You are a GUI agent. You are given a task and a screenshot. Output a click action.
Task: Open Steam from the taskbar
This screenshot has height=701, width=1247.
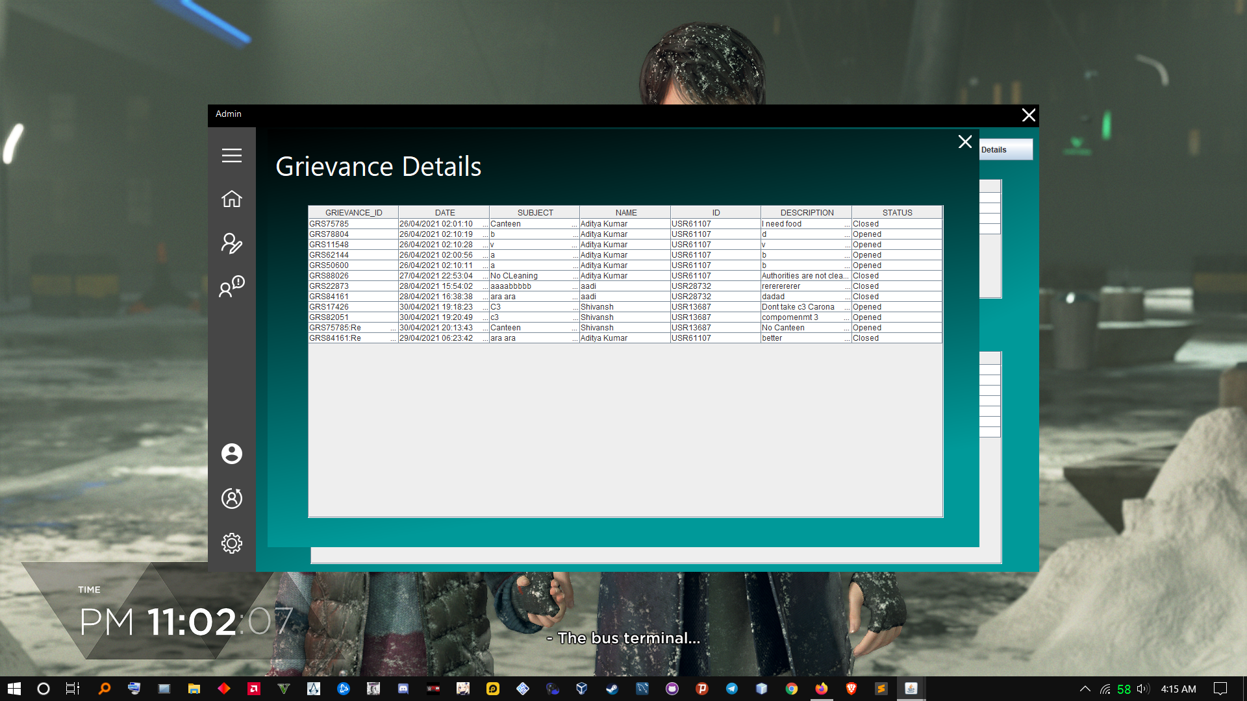tap(612, 689)
